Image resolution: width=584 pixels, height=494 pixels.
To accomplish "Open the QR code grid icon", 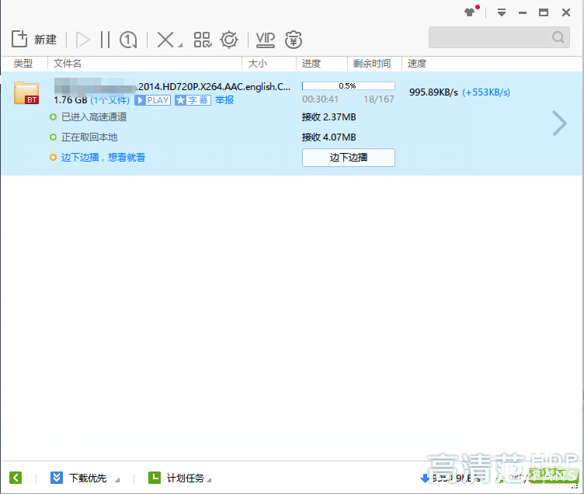I will pyautogui.click(x=203, y=40).
